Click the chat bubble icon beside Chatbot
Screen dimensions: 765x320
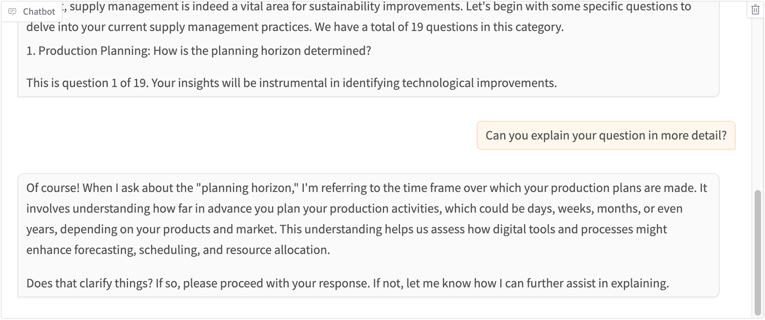pyautogui.click(x=12, y=12)
